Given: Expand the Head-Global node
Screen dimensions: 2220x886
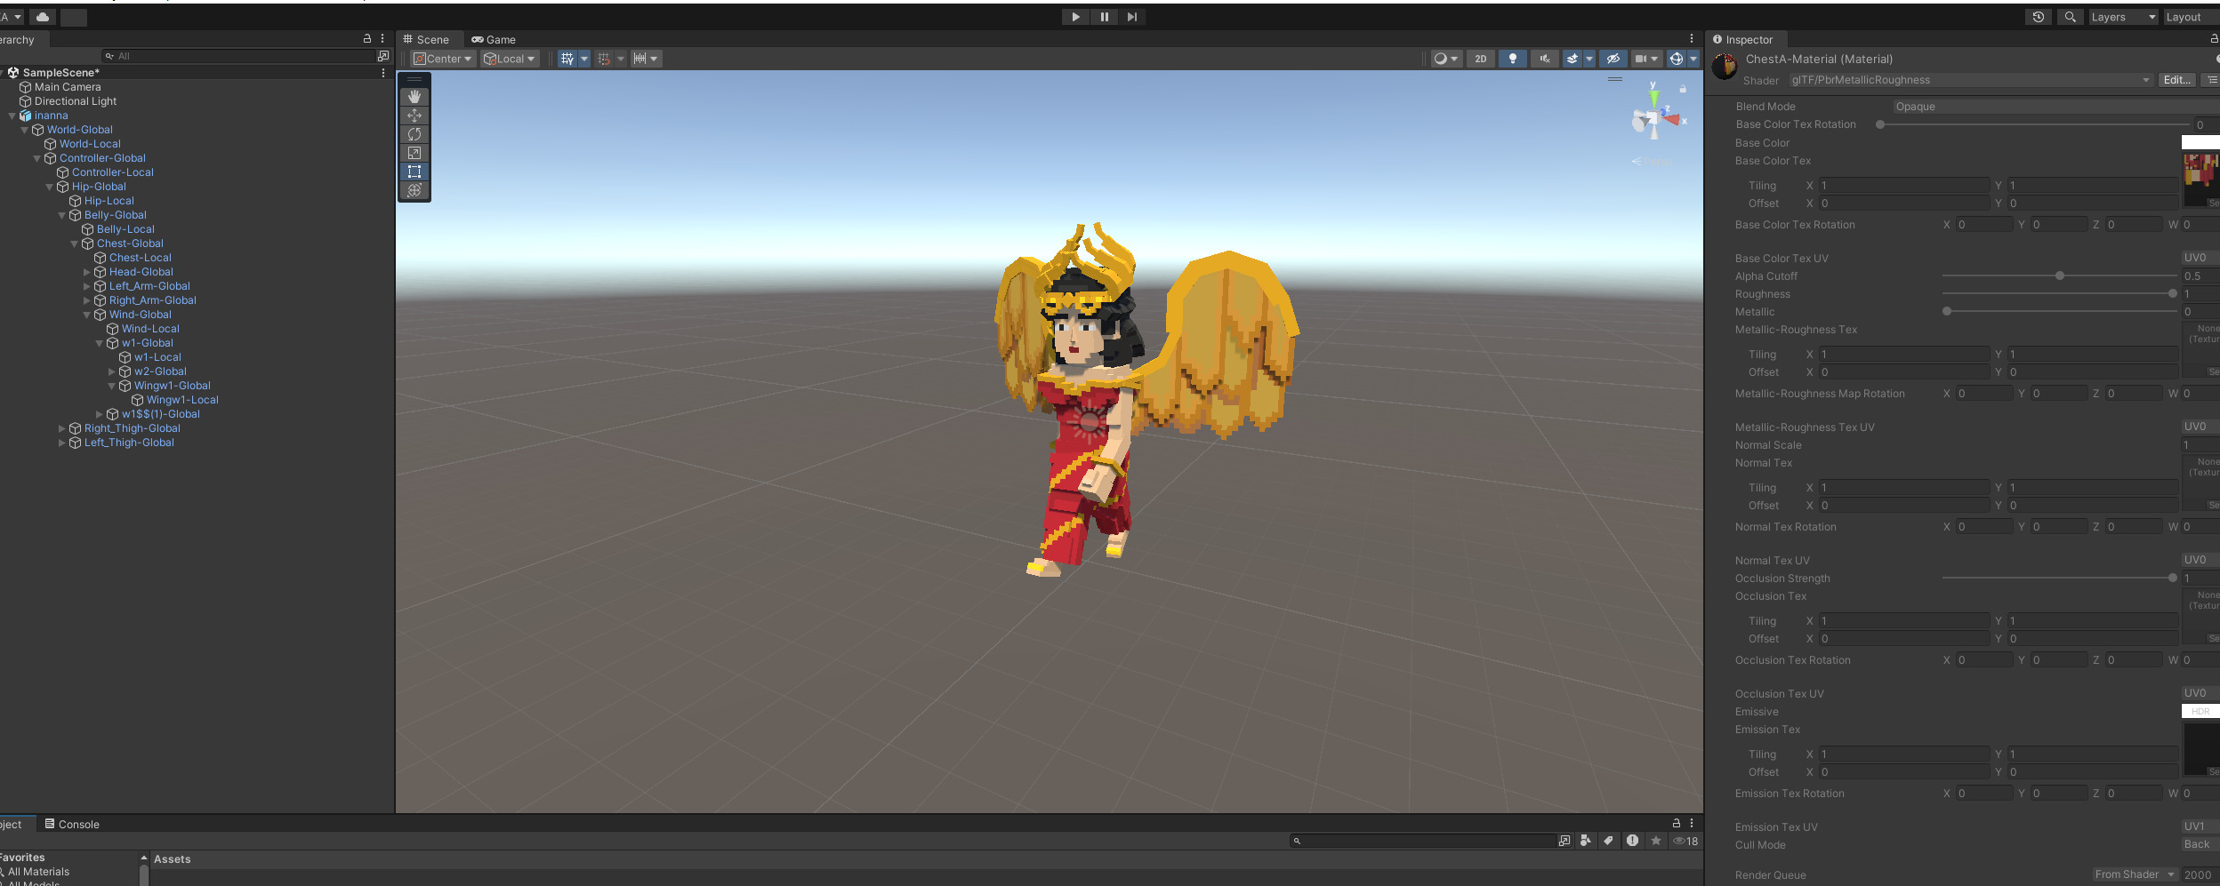Looking at the screenshot, I should [x=87, y=272].
